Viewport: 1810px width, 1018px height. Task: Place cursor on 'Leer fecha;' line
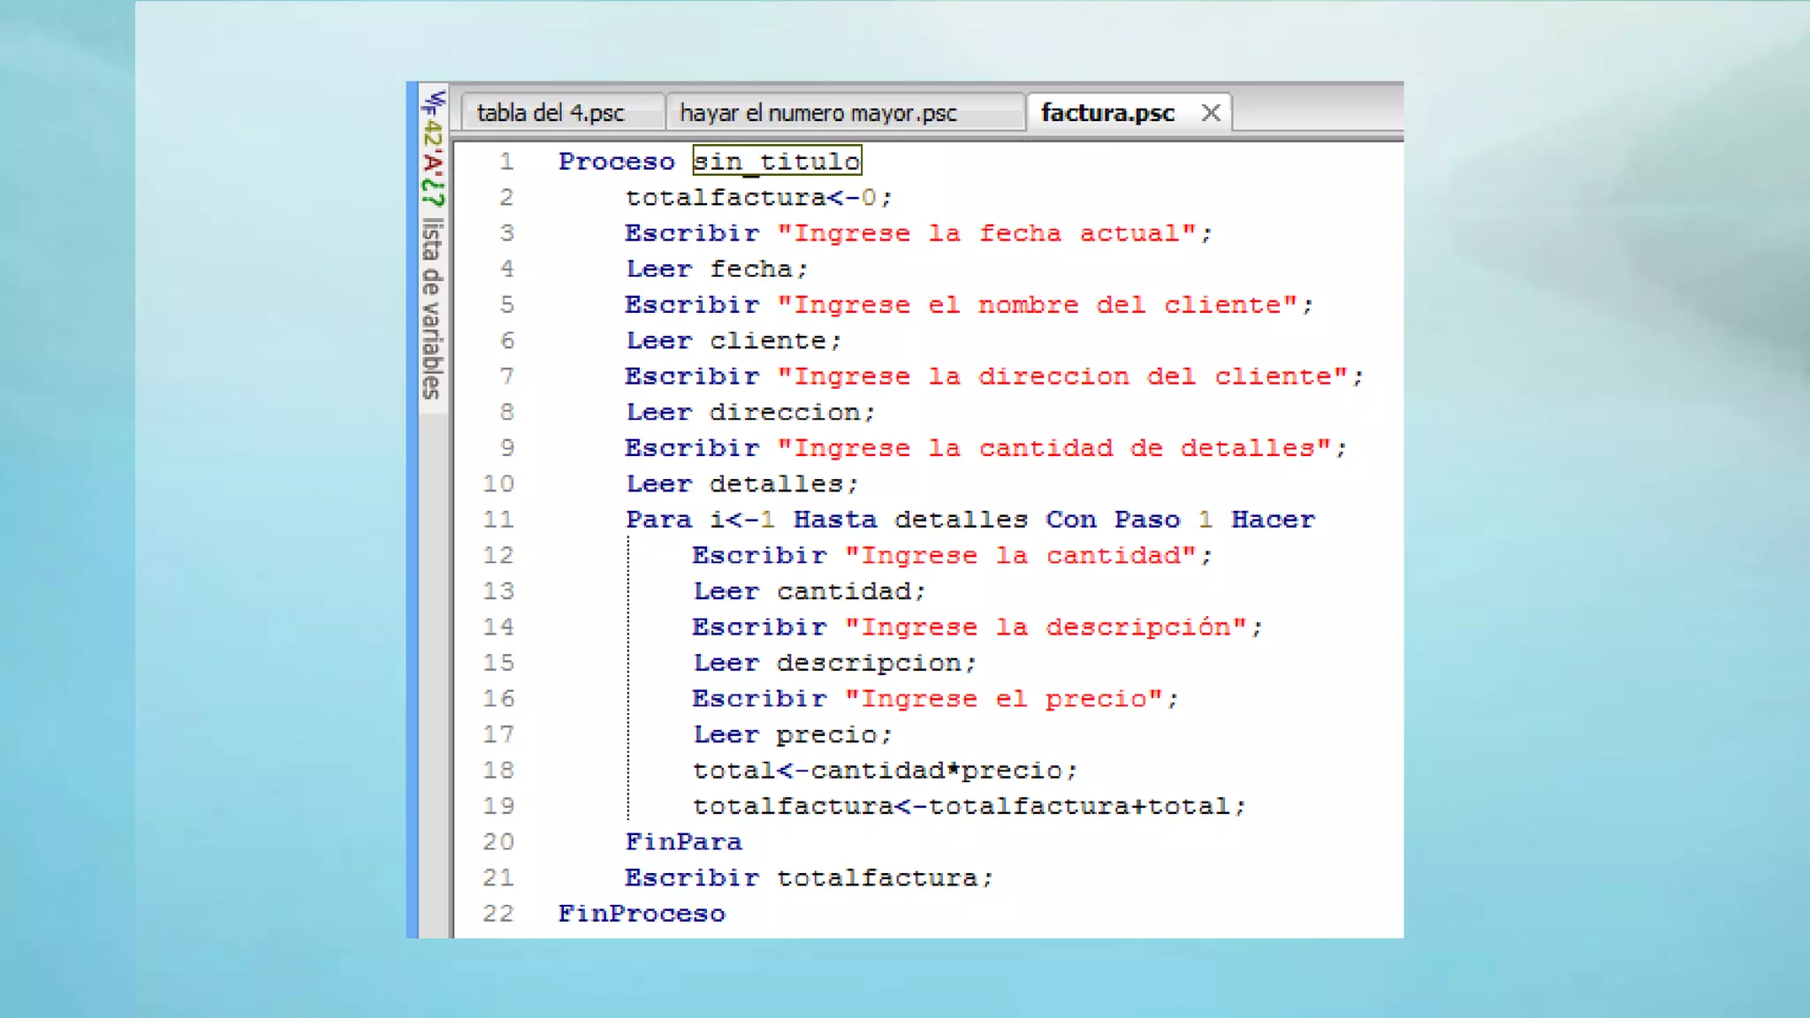point(716,269)
